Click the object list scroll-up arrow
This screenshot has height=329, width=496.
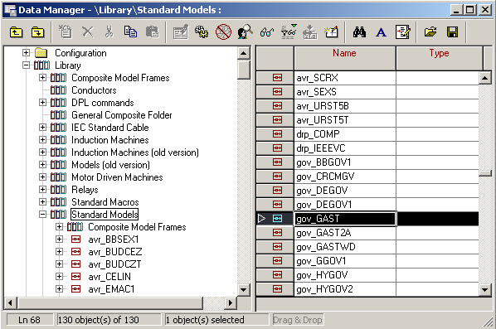[x=485, y=78]
